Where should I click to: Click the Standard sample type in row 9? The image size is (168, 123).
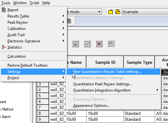(139, 119)
